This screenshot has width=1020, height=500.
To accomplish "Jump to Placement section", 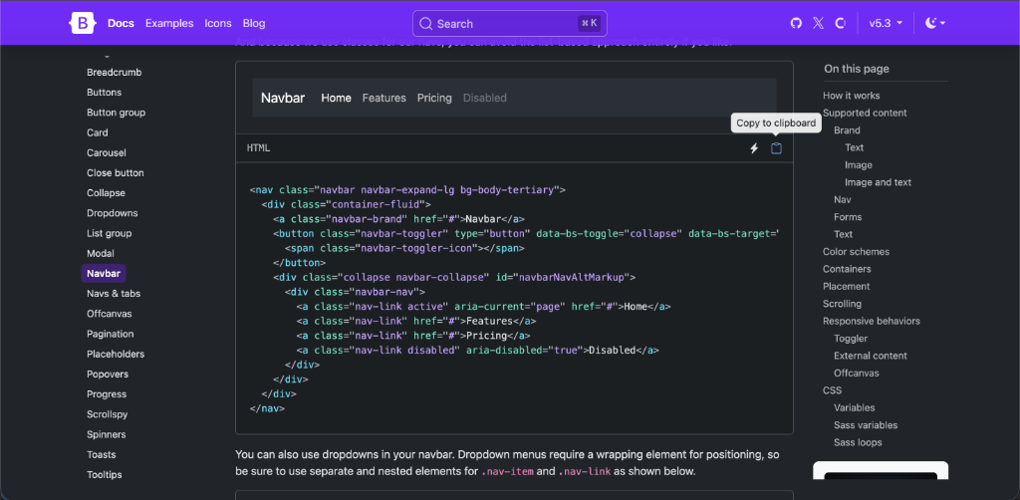I will (x=846, y=286).
